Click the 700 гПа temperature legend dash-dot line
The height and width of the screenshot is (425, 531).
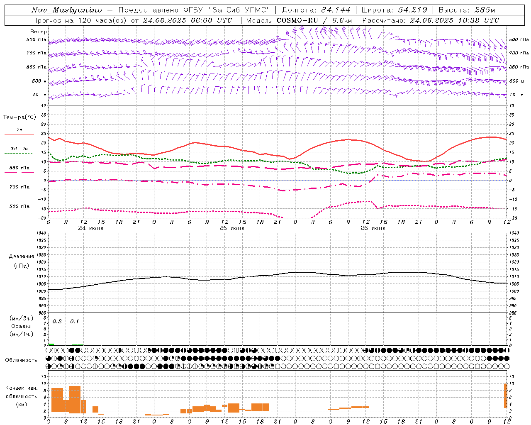18,192
